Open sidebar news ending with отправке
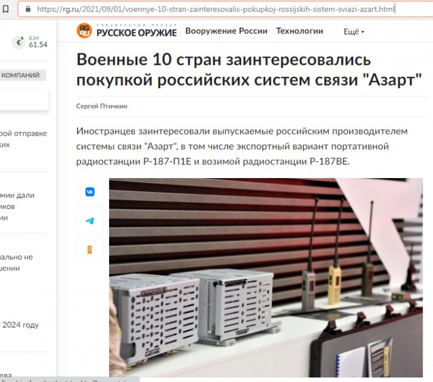The width and height of the screenshot is (433, 382). (24, 139)
